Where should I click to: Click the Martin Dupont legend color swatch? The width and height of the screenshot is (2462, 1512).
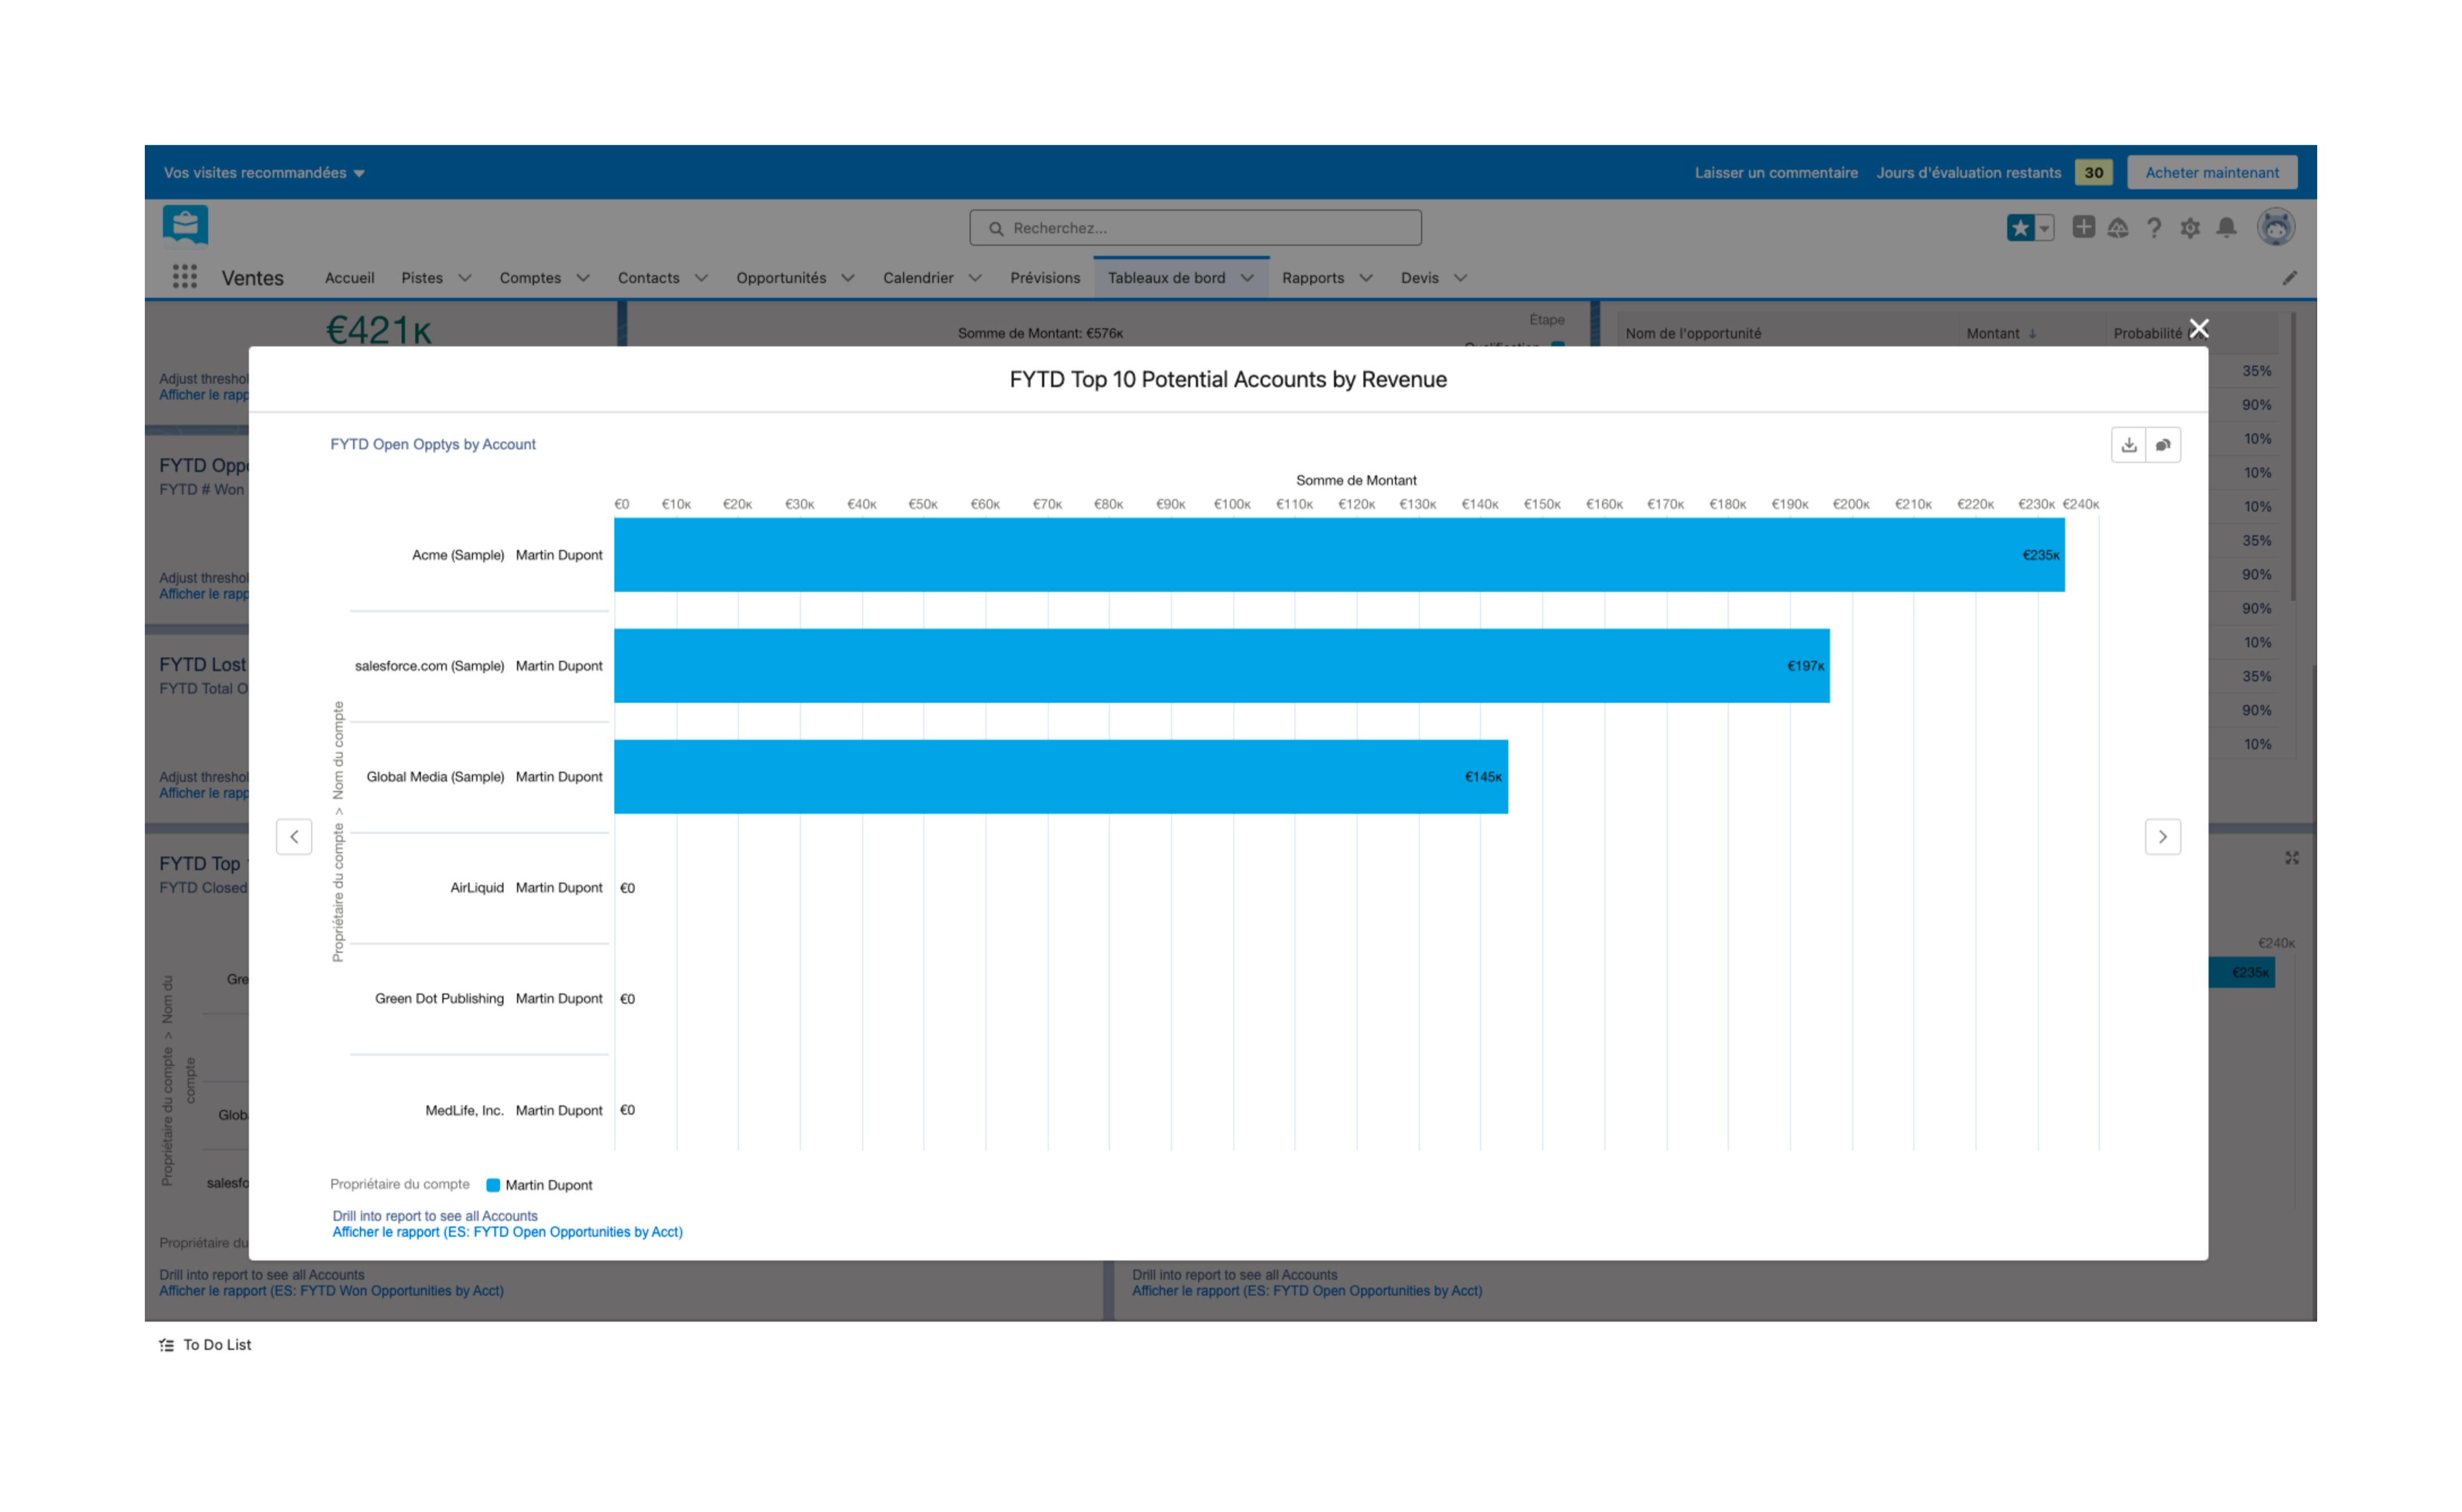coord(493,1186)
